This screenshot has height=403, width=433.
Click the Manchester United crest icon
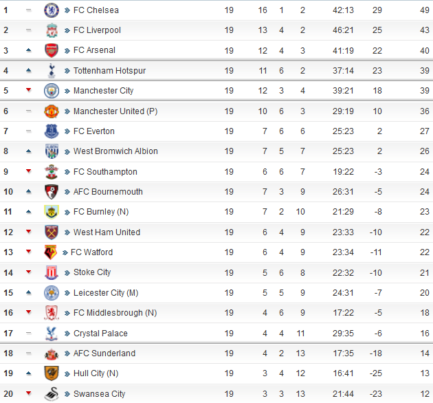click(x=52, y=111)
